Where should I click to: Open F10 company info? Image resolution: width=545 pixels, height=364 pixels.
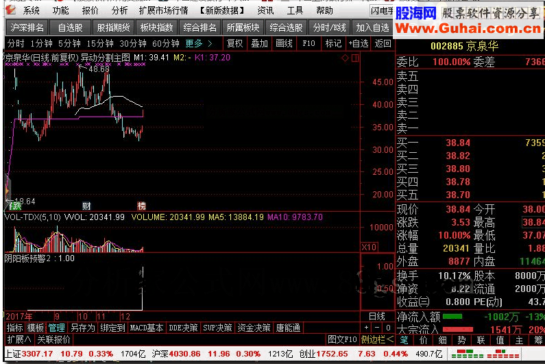[308, 43]
